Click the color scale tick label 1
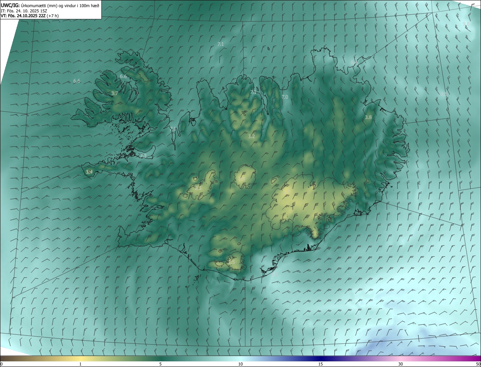This screenshot has height=367, width=481. pos(80,364)
